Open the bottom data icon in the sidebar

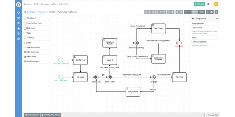[18, 39]
